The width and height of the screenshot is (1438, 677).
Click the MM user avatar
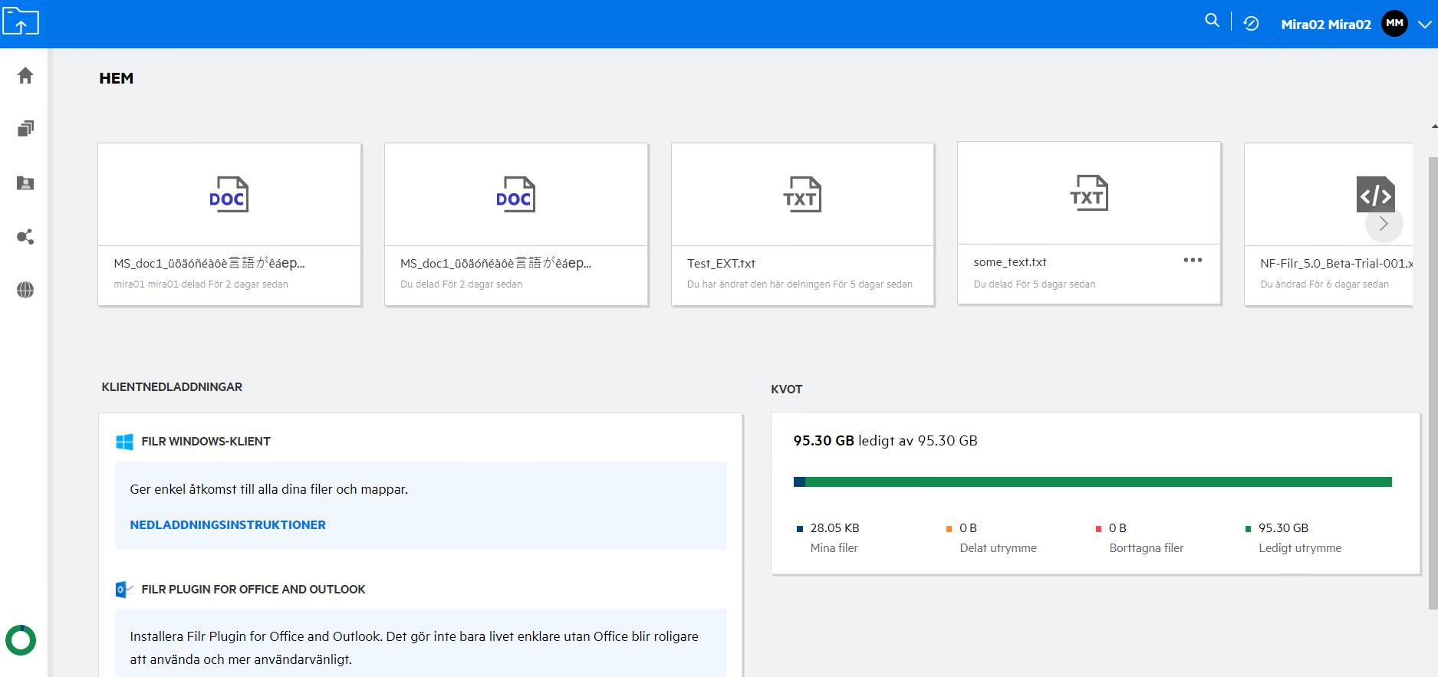[1394, 24]
